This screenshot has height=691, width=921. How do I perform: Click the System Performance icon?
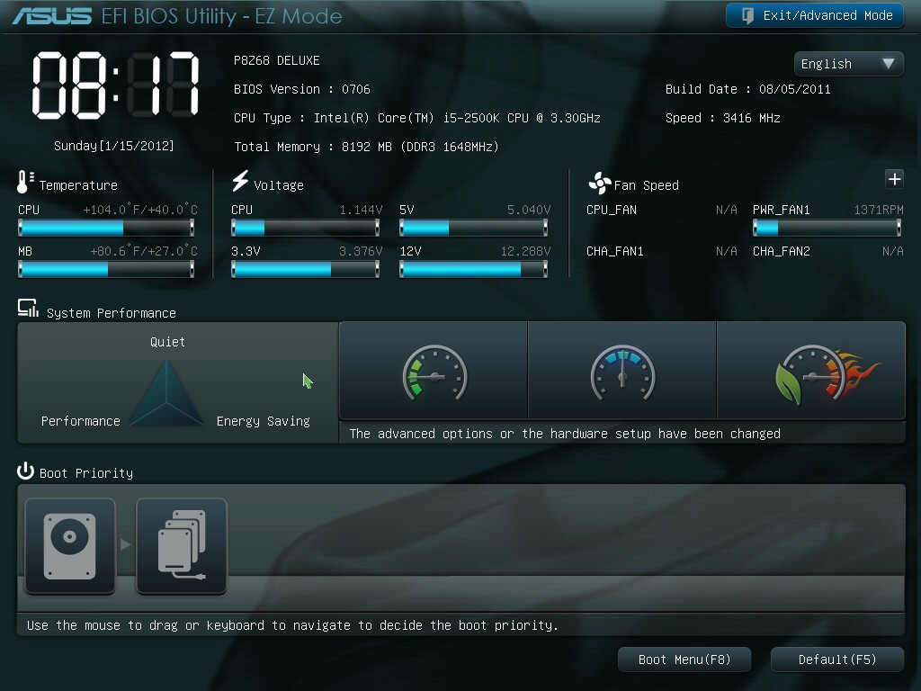(x=28, y=309)
